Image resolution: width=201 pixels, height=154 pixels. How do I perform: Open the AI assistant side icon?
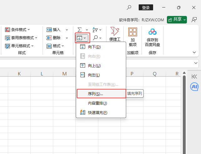[x=194, y=86]
